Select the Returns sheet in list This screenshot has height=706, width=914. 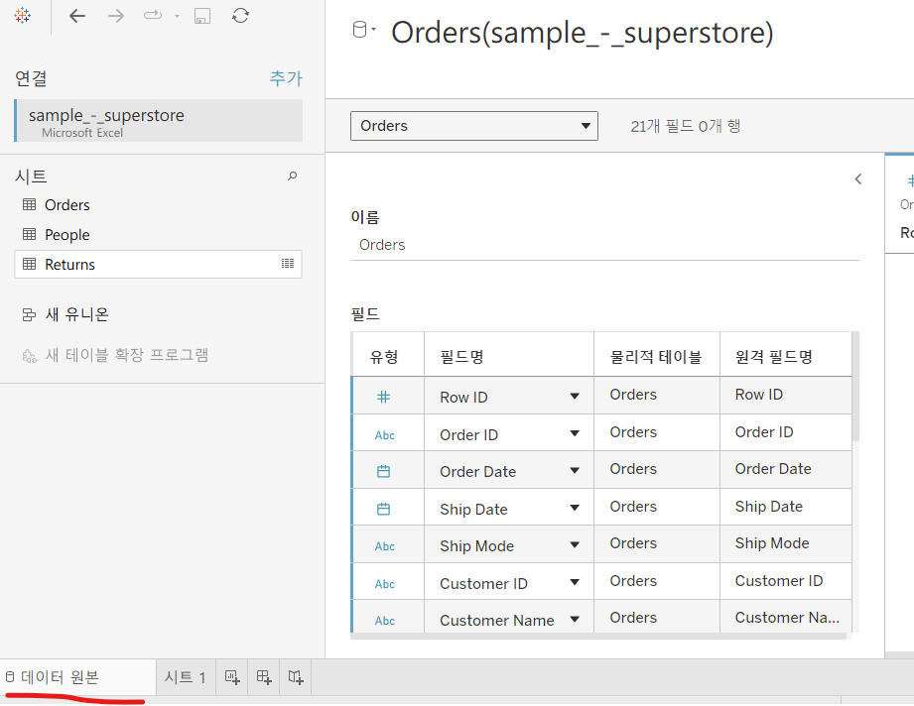(158, 265)
